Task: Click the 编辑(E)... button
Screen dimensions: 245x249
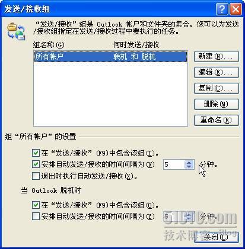Action: tap(217, 72)
